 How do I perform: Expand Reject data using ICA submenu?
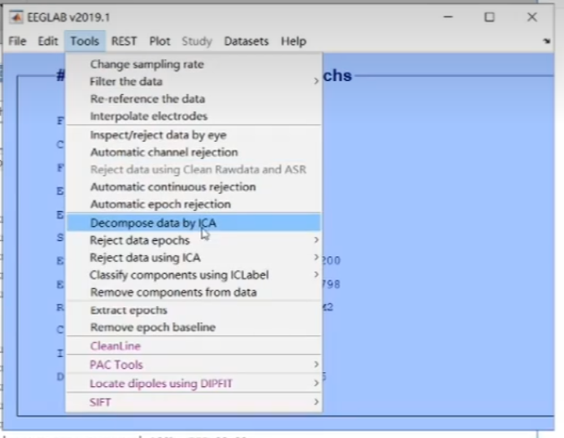[316, 258]
